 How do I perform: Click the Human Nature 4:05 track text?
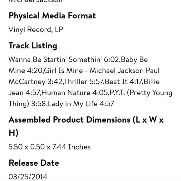pos(75,93)
